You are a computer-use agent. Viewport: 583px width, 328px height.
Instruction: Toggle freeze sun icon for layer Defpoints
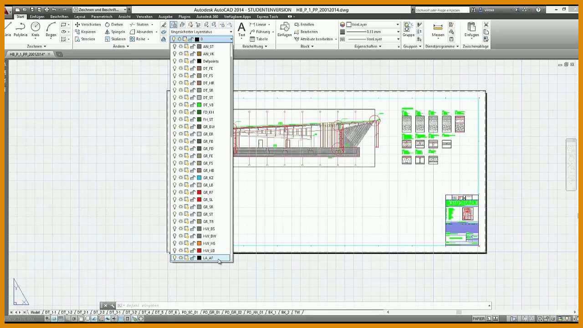180,61
